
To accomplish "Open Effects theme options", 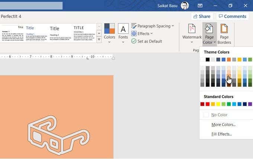I will tap(142, 34).
